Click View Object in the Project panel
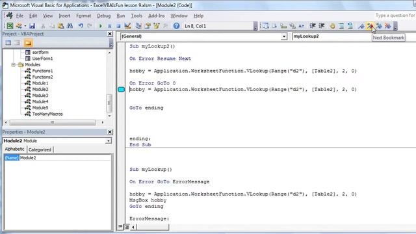416x234 pixels. (x=18, y=43)
